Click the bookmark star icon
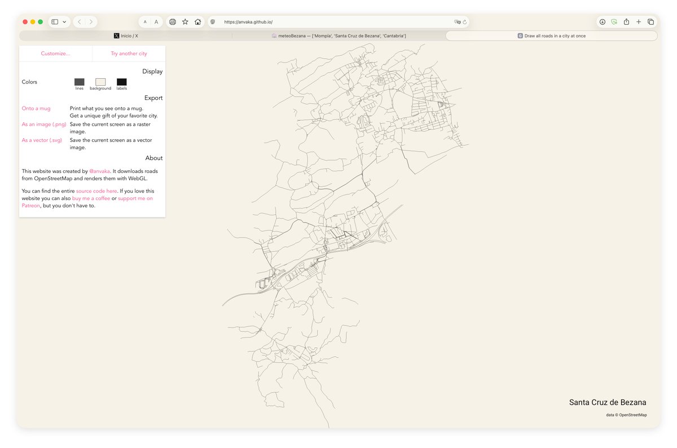The height and width of the screenshot is (448, 677). (185, 21)
